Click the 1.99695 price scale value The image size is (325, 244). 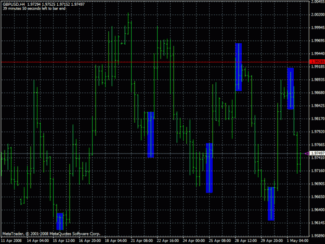coord(318,41)
